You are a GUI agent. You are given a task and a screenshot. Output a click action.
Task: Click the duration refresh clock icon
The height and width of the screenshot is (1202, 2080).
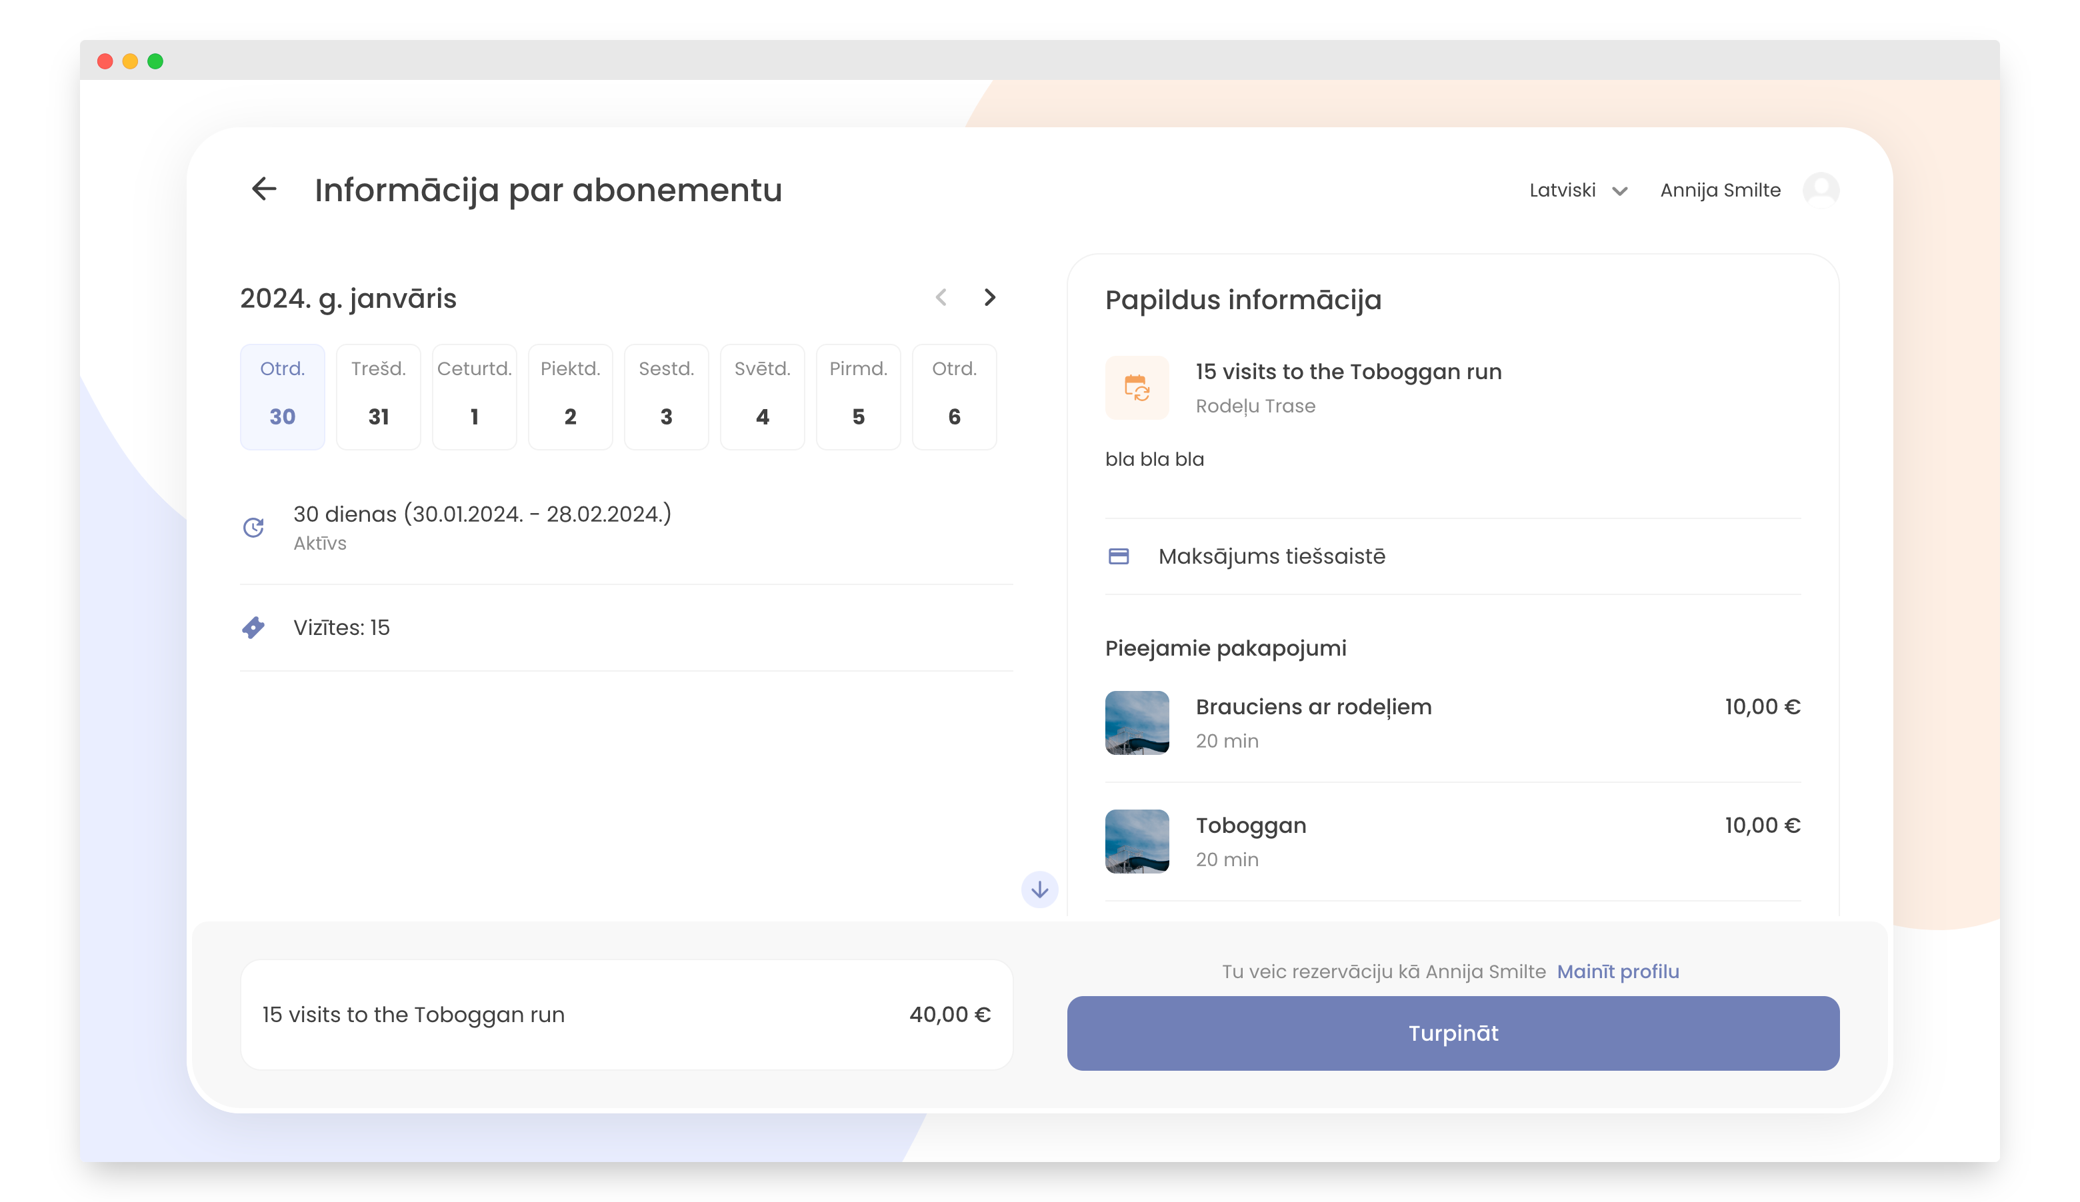pos(253,527)
